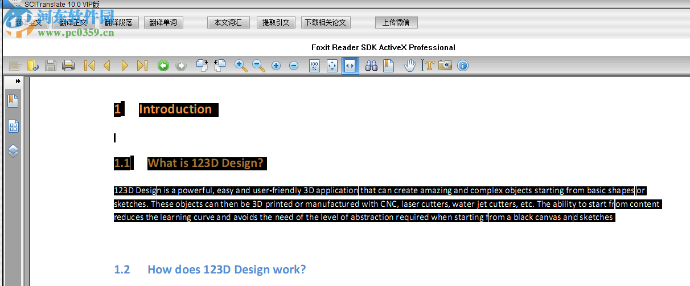The image size is (690, 286).
Task: Toggle the fit width view button
Action: (350, 66)
